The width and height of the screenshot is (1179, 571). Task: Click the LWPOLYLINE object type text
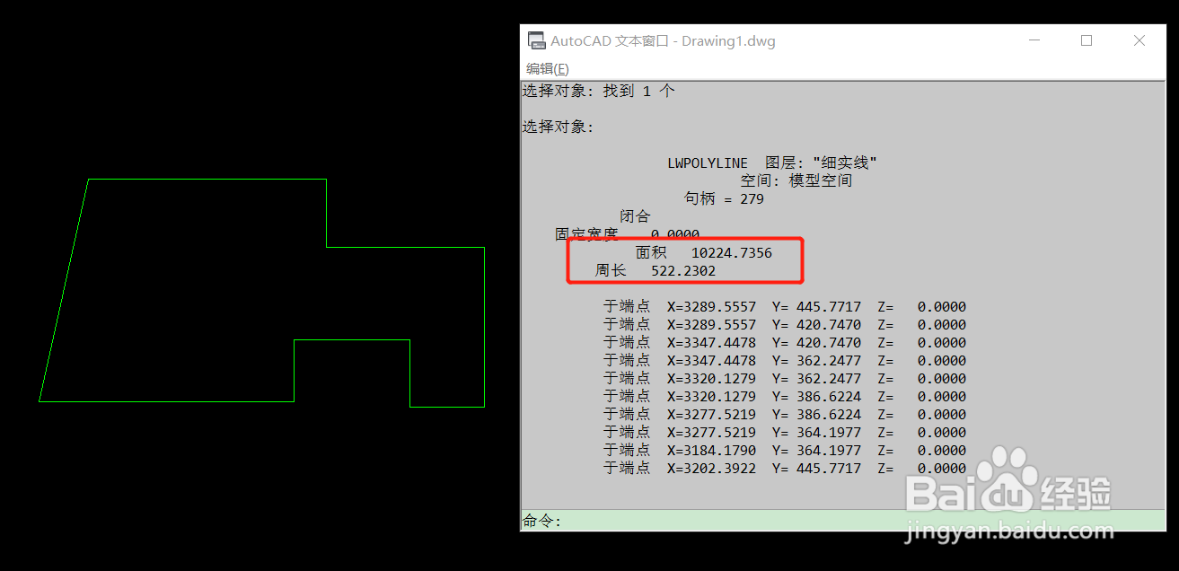708,163
